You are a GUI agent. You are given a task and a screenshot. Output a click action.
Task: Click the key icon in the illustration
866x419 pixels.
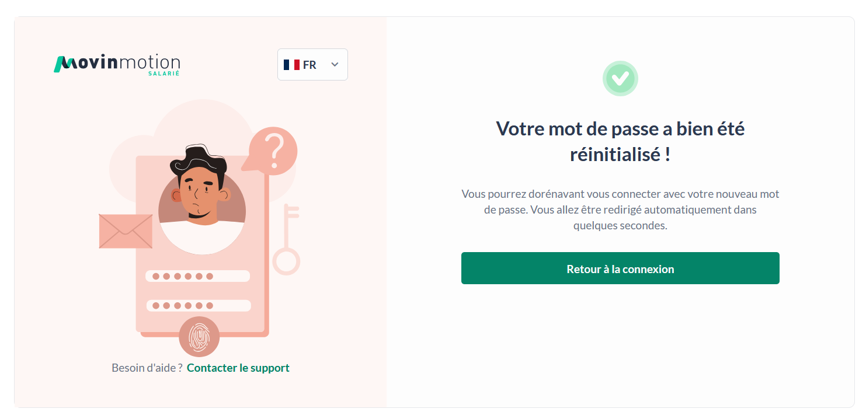coord(287,240)
